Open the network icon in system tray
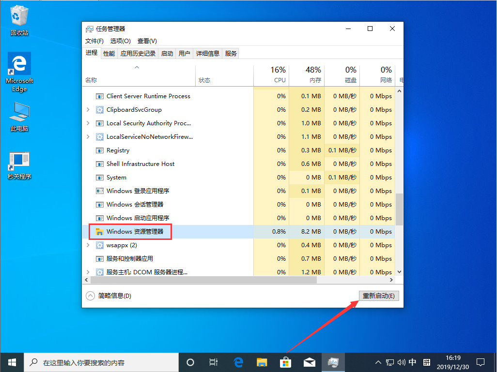497x372 pixels. click(389, 362)
